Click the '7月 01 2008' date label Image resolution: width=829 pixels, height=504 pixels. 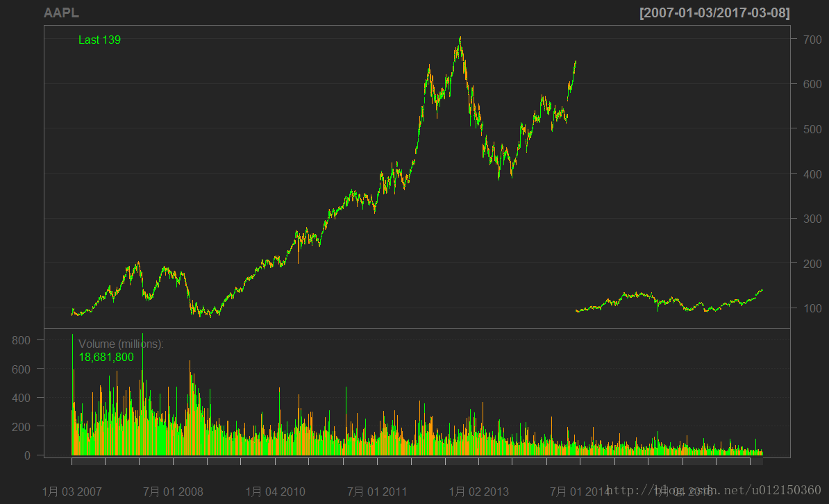pos(173,492)
